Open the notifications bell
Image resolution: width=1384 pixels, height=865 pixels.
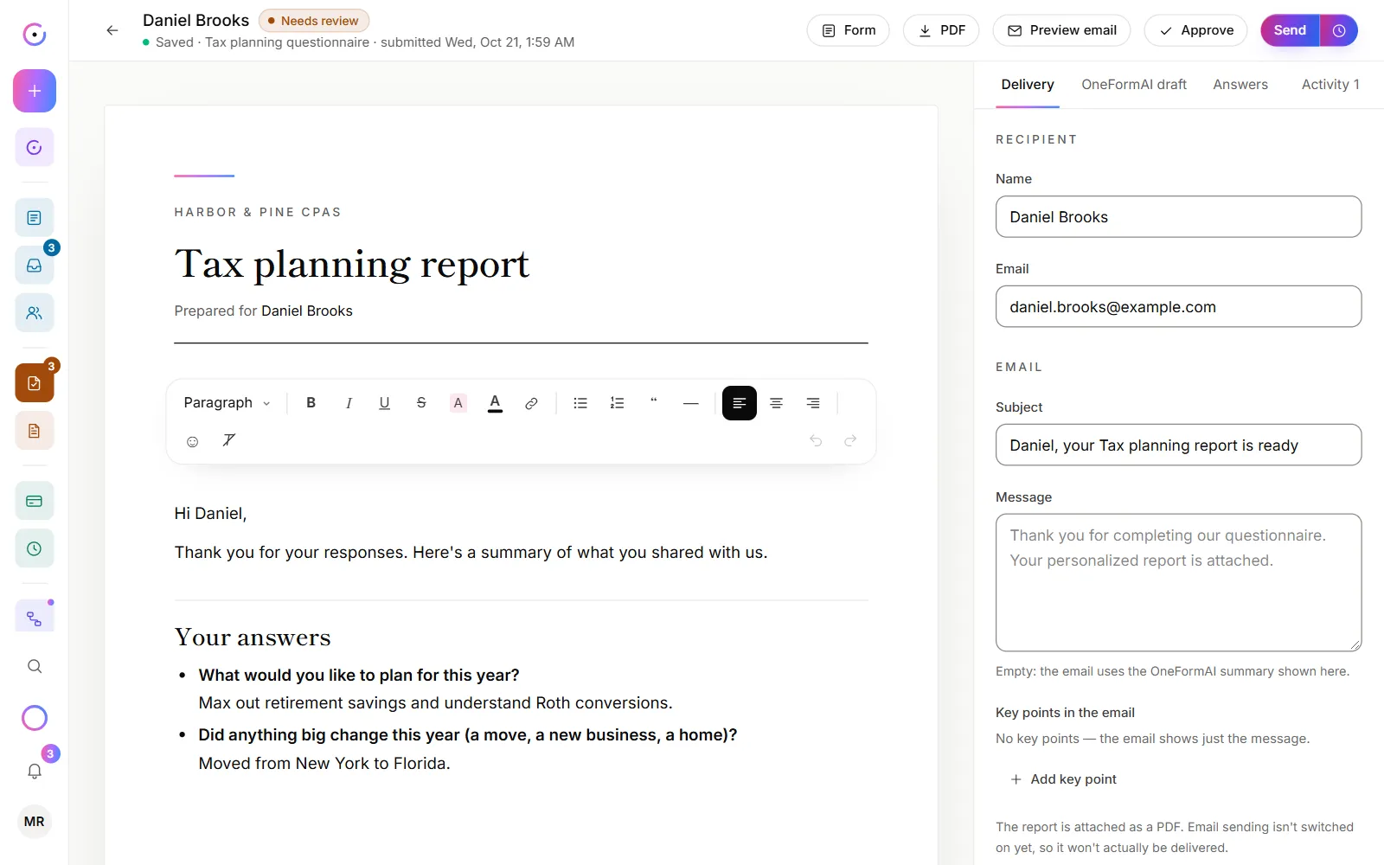35,771
